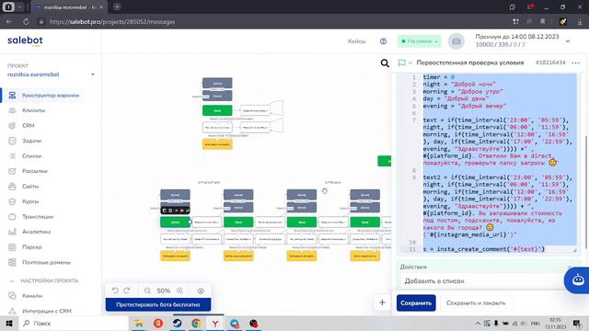
Task: Reload the browser page
Action: pos(26,22)
